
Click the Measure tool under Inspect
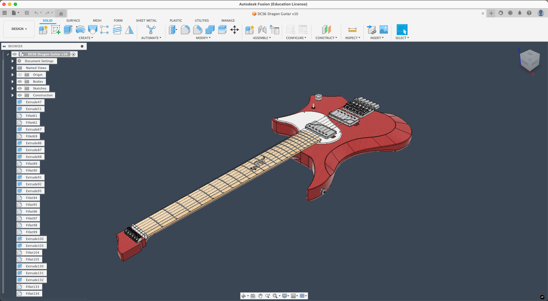point(352,30)
